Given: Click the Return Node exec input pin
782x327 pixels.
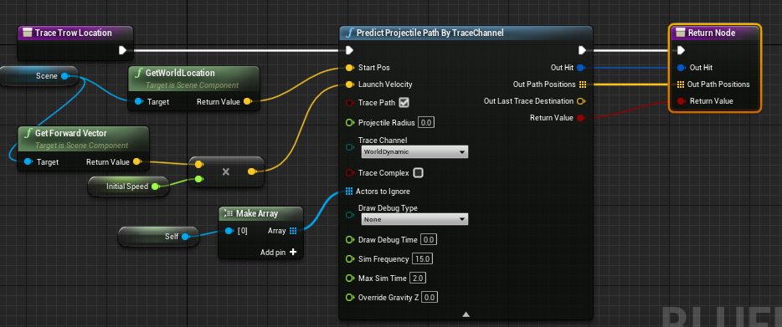Looking at the screenshot, I should pyautogui.click(x=681, y=50).
